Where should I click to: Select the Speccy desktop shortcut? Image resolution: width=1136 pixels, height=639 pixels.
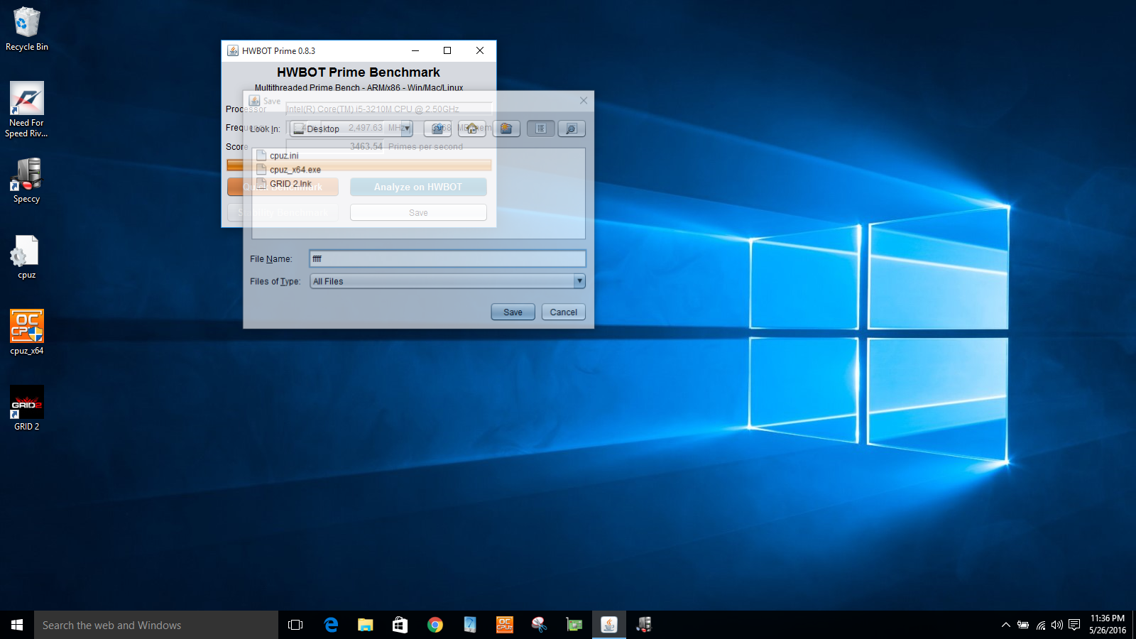pyautogui.click(x=26, y=180)
